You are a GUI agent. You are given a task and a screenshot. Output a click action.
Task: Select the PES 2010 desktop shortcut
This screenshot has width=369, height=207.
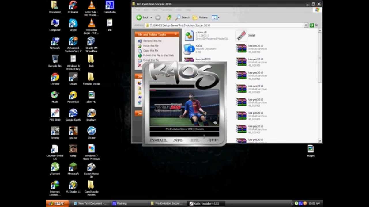(55, 115)
